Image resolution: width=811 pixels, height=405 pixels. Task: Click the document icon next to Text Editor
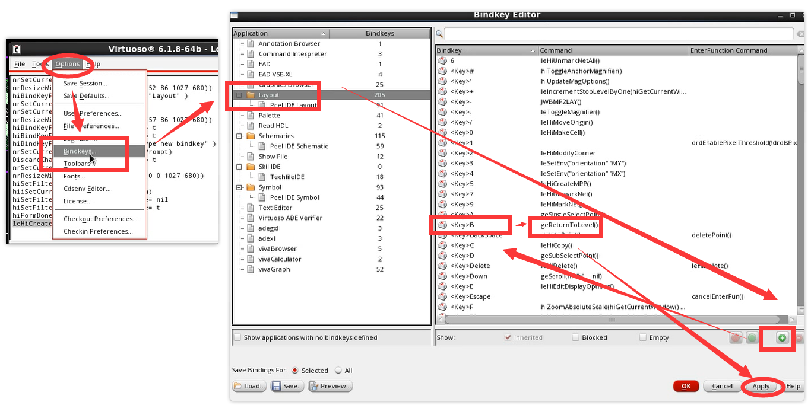pyautogui.click(x=250, y=208)
